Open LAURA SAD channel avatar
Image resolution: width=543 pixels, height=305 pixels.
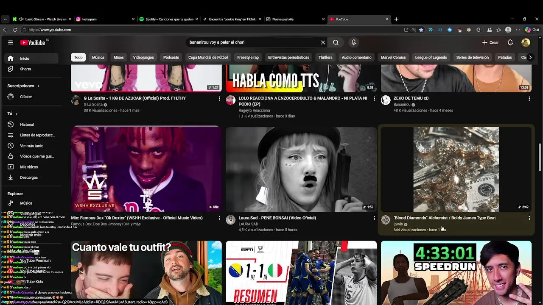click(x=231, y=220)
